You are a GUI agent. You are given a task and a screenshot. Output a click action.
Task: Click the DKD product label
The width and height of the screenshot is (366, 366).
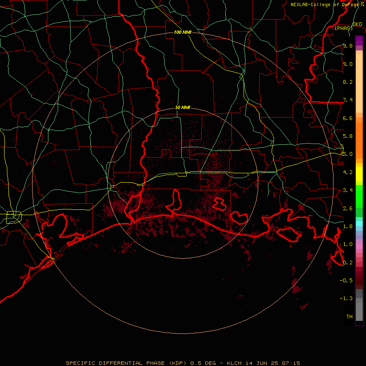357,24
